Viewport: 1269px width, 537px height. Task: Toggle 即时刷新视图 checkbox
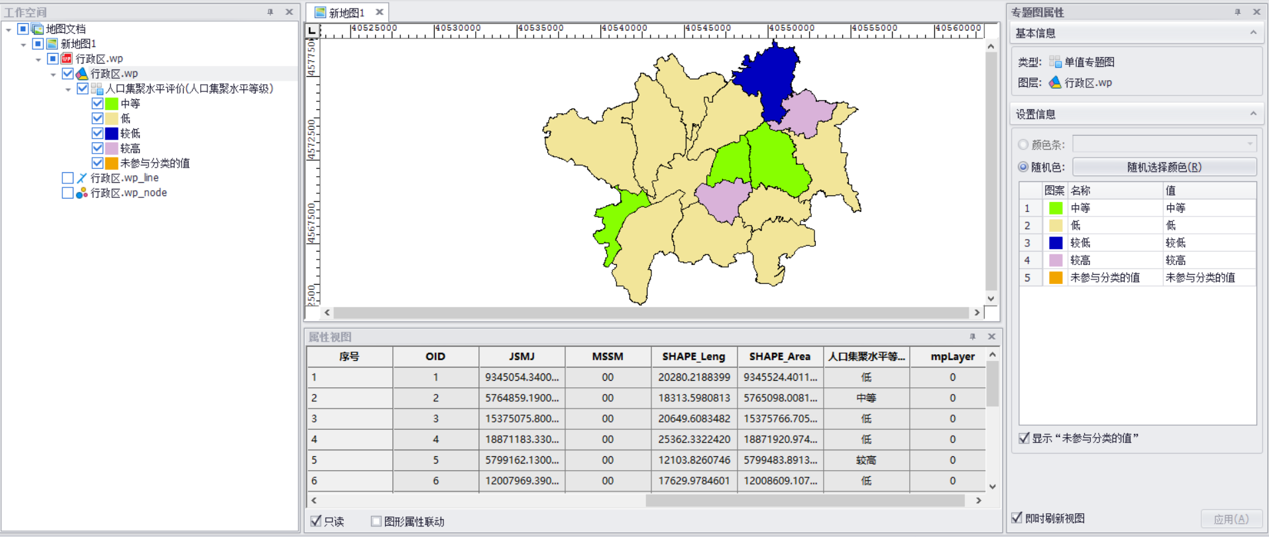point(1017,518)
